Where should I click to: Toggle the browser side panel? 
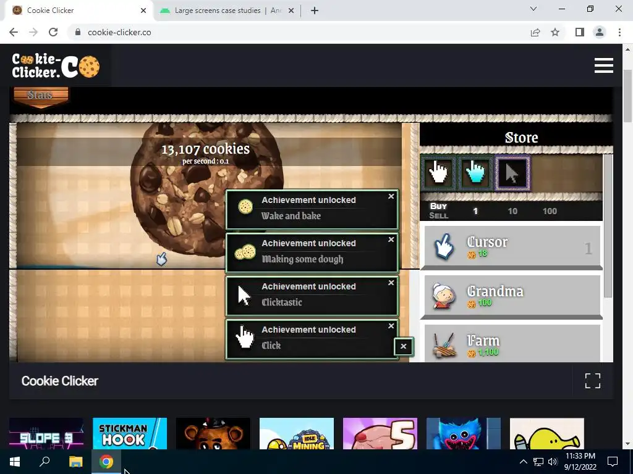[x=580, y=32]
